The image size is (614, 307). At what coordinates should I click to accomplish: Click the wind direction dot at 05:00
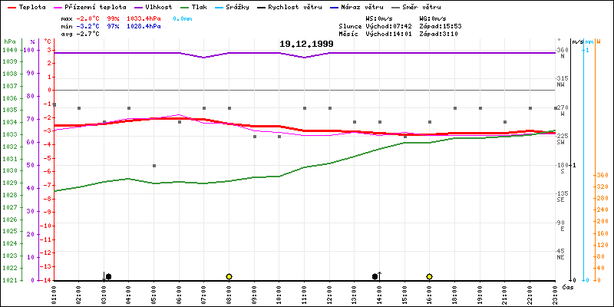pos(154,166)
